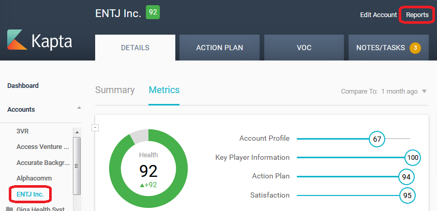437x211 pixels.
Task: Select Accurate Backgr... account
Action: (43, 162)
